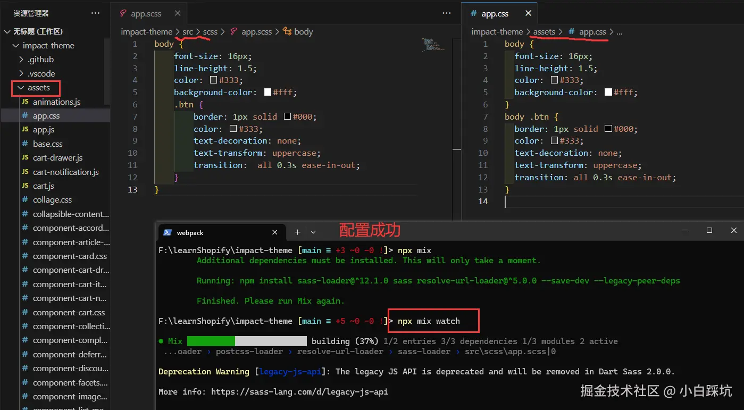Open cart-notification.js file
The width and height of the screenshot is (744, 410).
tap(66, 172)
